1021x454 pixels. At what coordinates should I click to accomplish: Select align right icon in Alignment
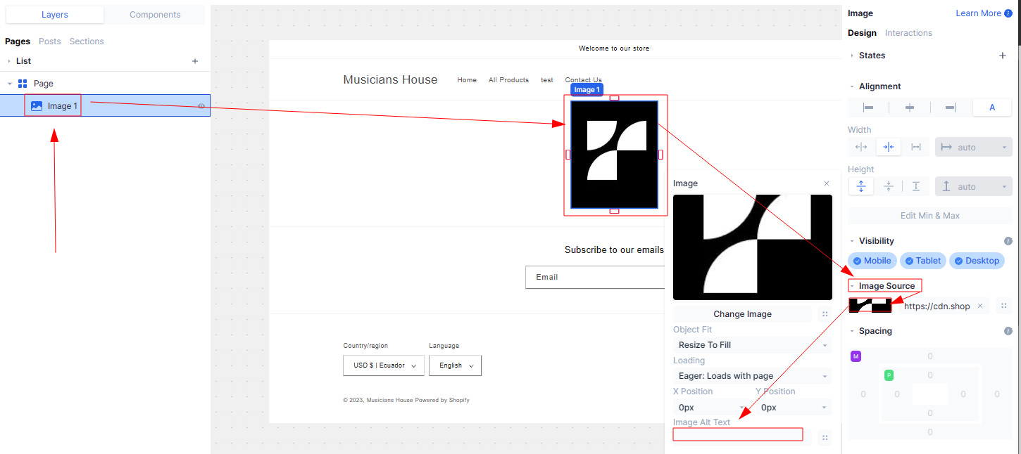click(951, 108)
